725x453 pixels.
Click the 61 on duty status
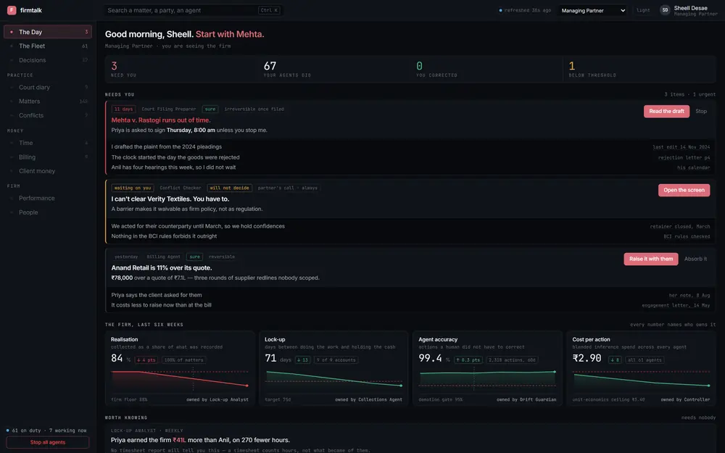pyautogui.click(x=46, y=431)
